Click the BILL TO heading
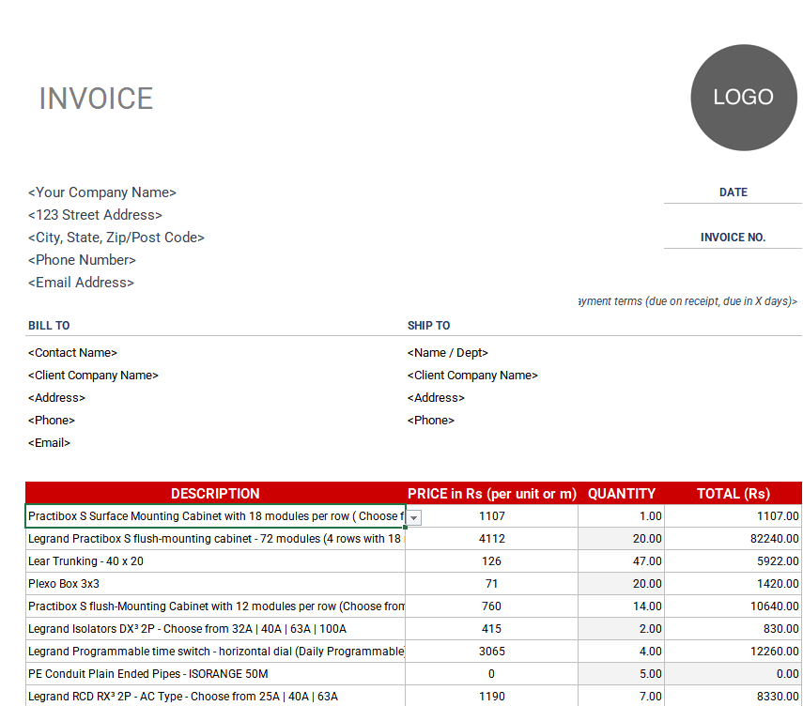 49,326
